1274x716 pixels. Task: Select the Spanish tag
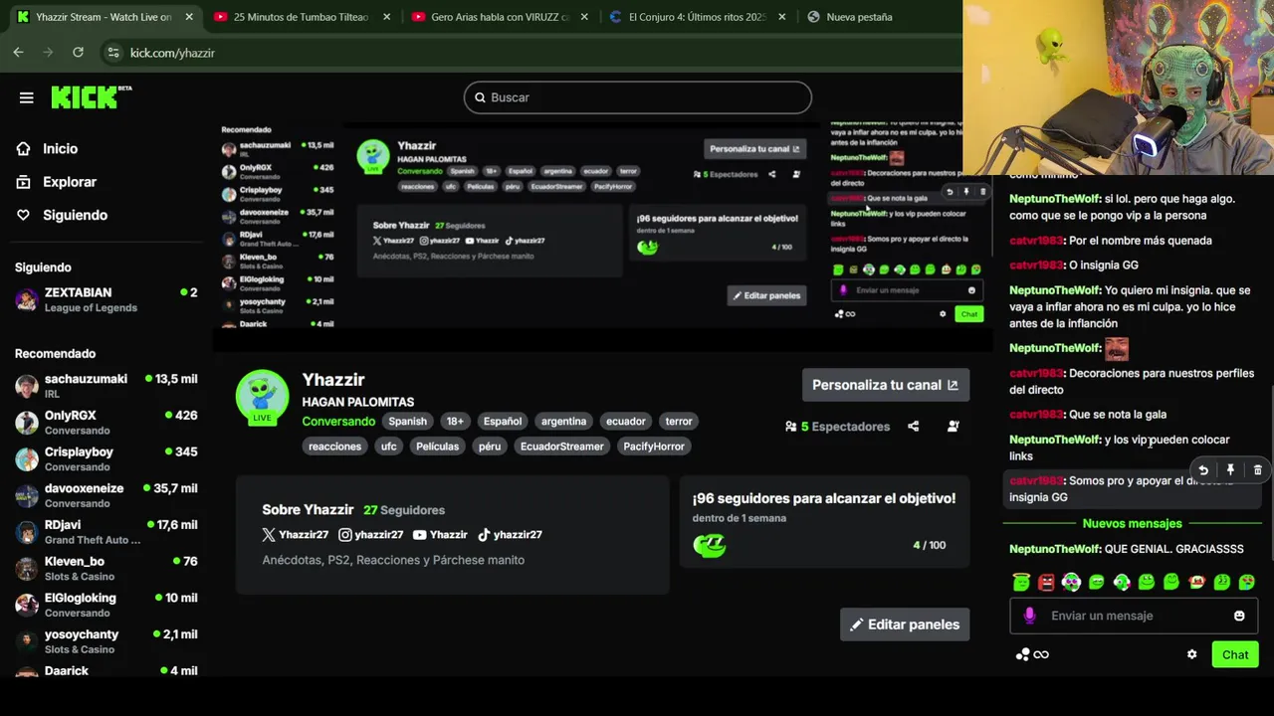(x=407, y=422)
